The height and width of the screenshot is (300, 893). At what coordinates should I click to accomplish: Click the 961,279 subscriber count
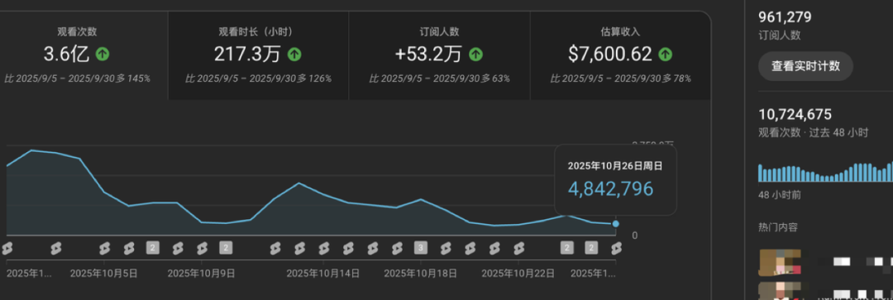(x=785, y=17)
